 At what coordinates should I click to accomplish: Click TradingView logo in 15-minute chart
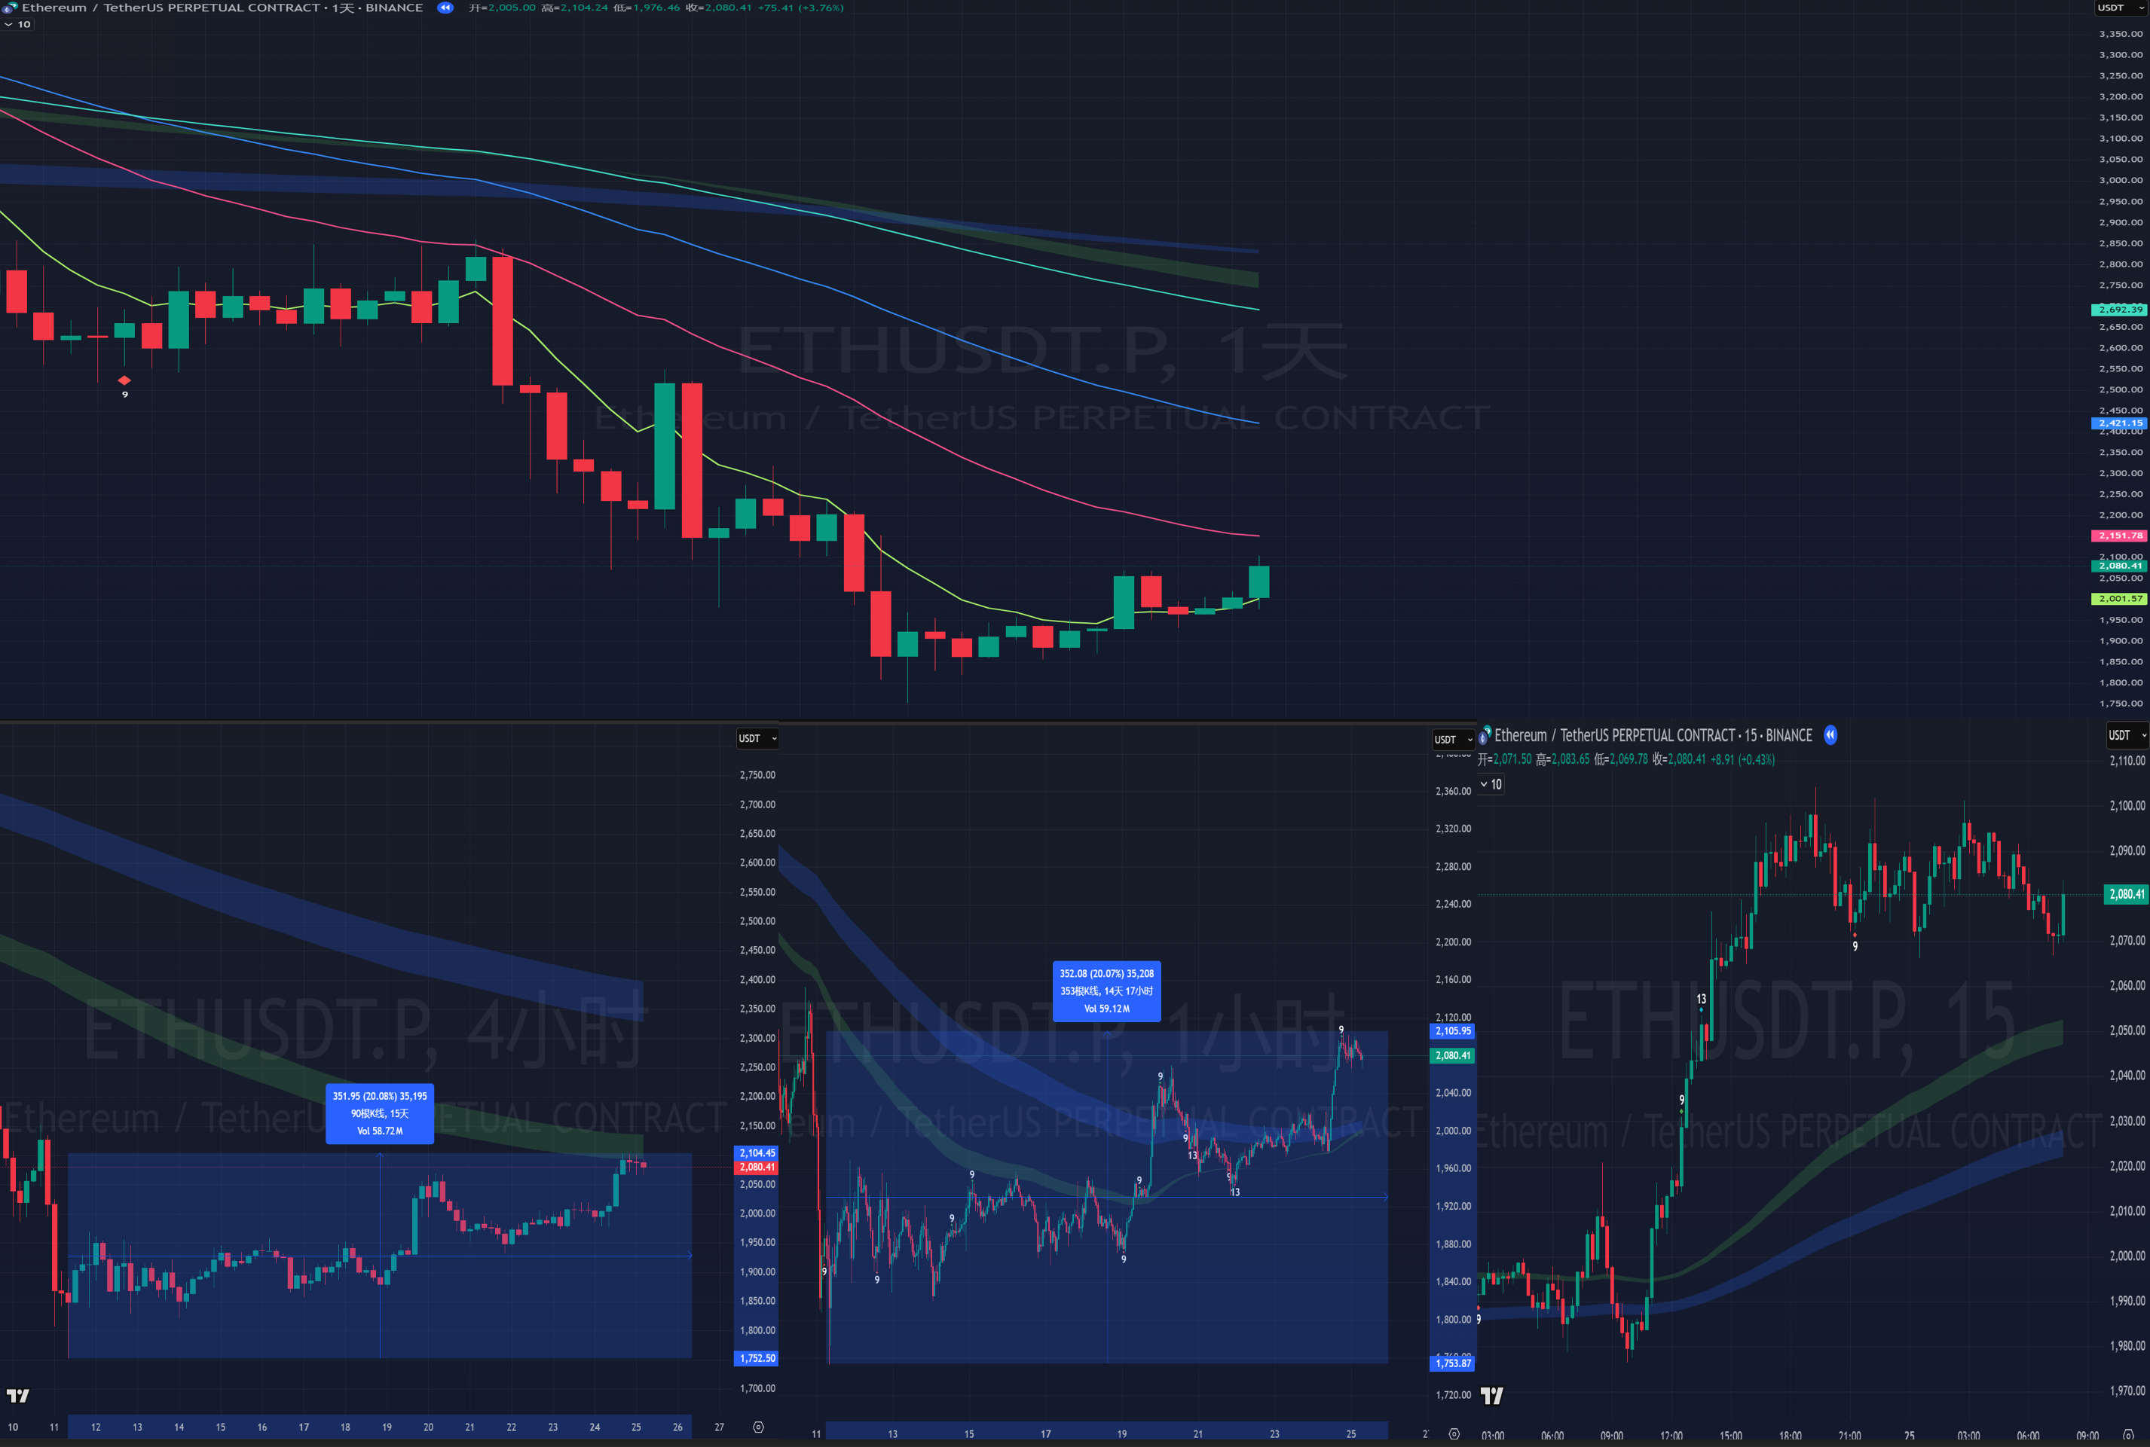(x=1492, y=1395)
